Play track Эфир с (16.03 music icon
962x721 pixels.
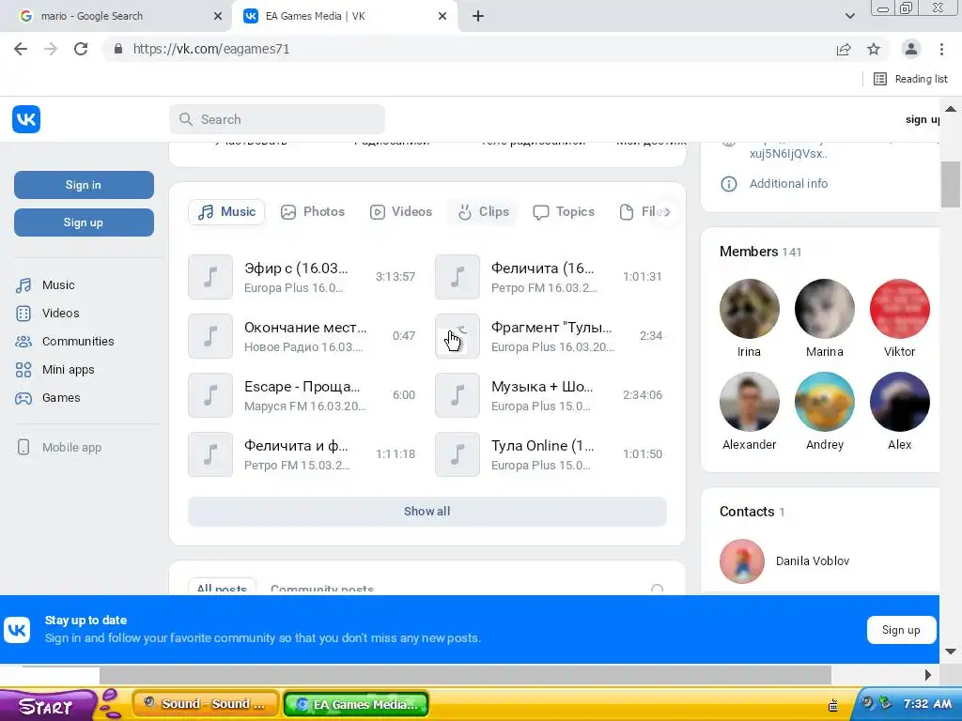click(210, 277)
